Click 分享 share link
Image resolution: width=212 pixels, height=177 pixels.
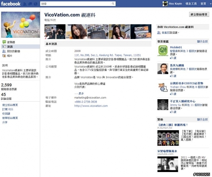click(5, 122)
